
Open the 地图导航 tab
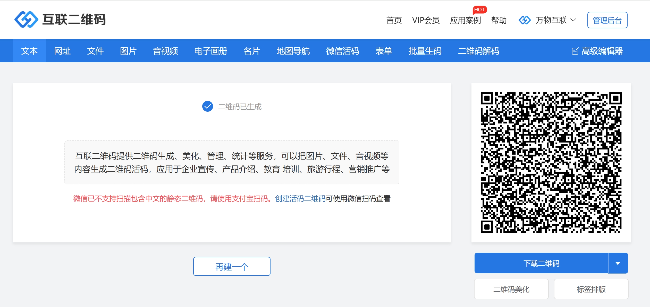(293, 51)
